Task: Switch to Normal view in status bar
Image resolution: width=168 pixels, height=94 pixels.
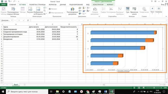Action: tap(134, 88)
